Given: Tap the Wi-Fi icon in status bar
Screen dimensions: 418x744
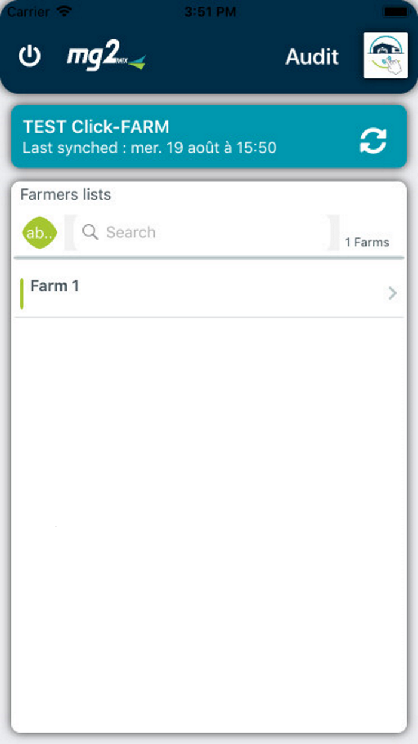Looking at the screenshot, I should coord(65,10).
